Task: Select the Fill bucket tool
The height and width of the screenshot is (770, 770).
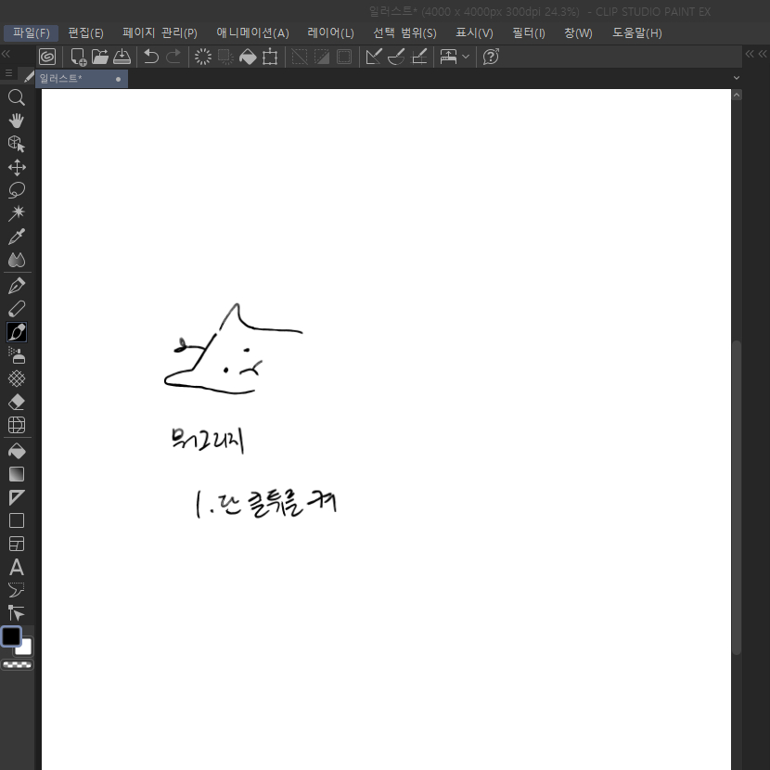Action: pos(16,451)
